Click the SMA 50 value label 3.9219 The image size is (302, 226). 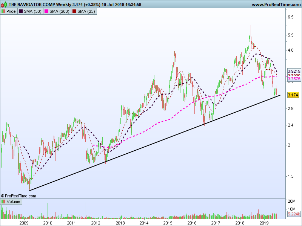tap(294, 71)
